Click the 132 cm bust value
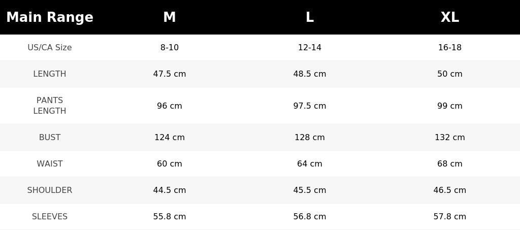 [x=450, y=137]
